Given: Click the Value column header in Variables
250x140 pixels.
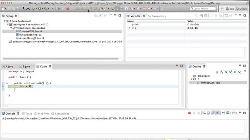Looking at the screenshot, I should [x=217, y=21].
